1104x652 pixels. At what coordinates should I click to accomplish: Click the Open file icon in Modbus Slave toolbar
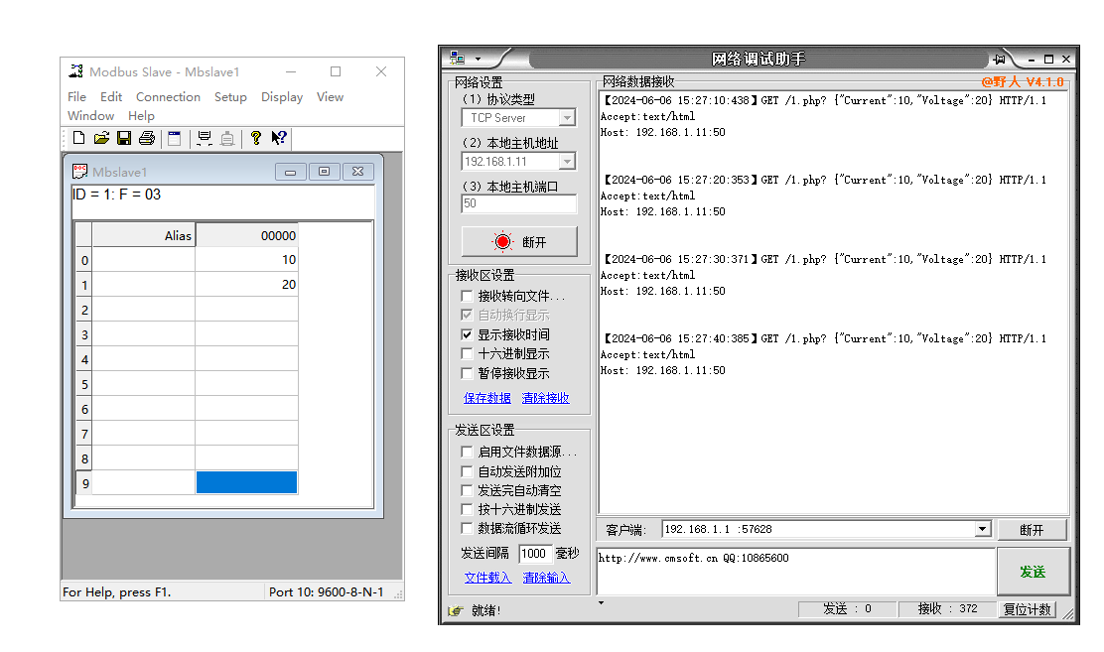point(101,138)
